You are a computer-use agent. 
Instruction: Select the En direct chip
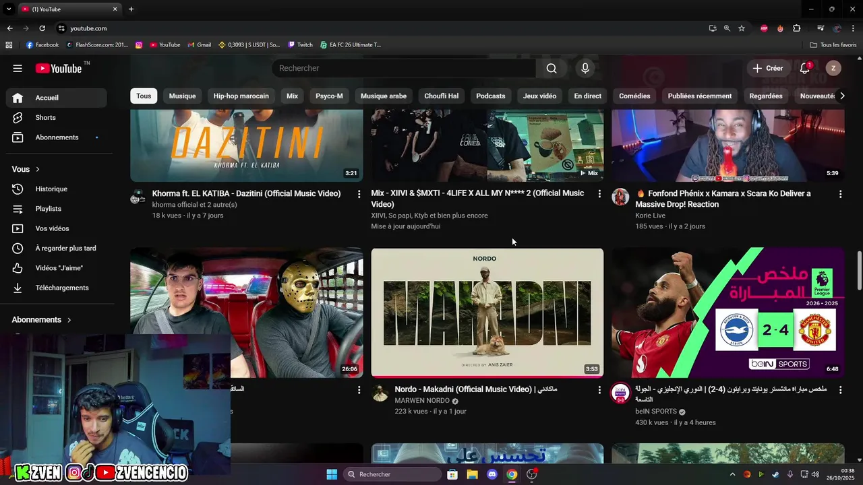[x=587, y=96]
